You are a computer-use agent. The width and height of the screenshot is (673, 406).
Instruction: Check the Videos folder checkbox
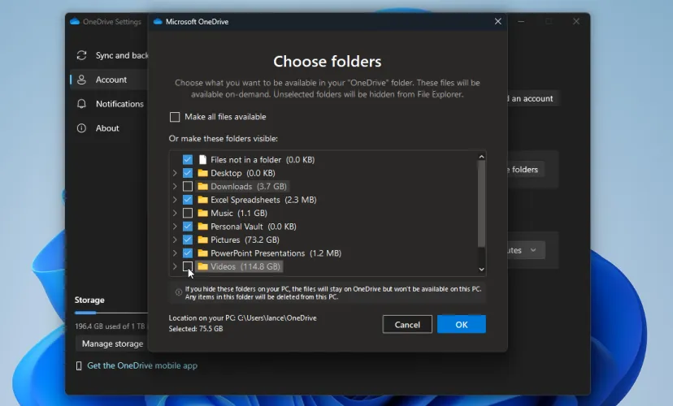pyautogui.click(x=188, y=266)
